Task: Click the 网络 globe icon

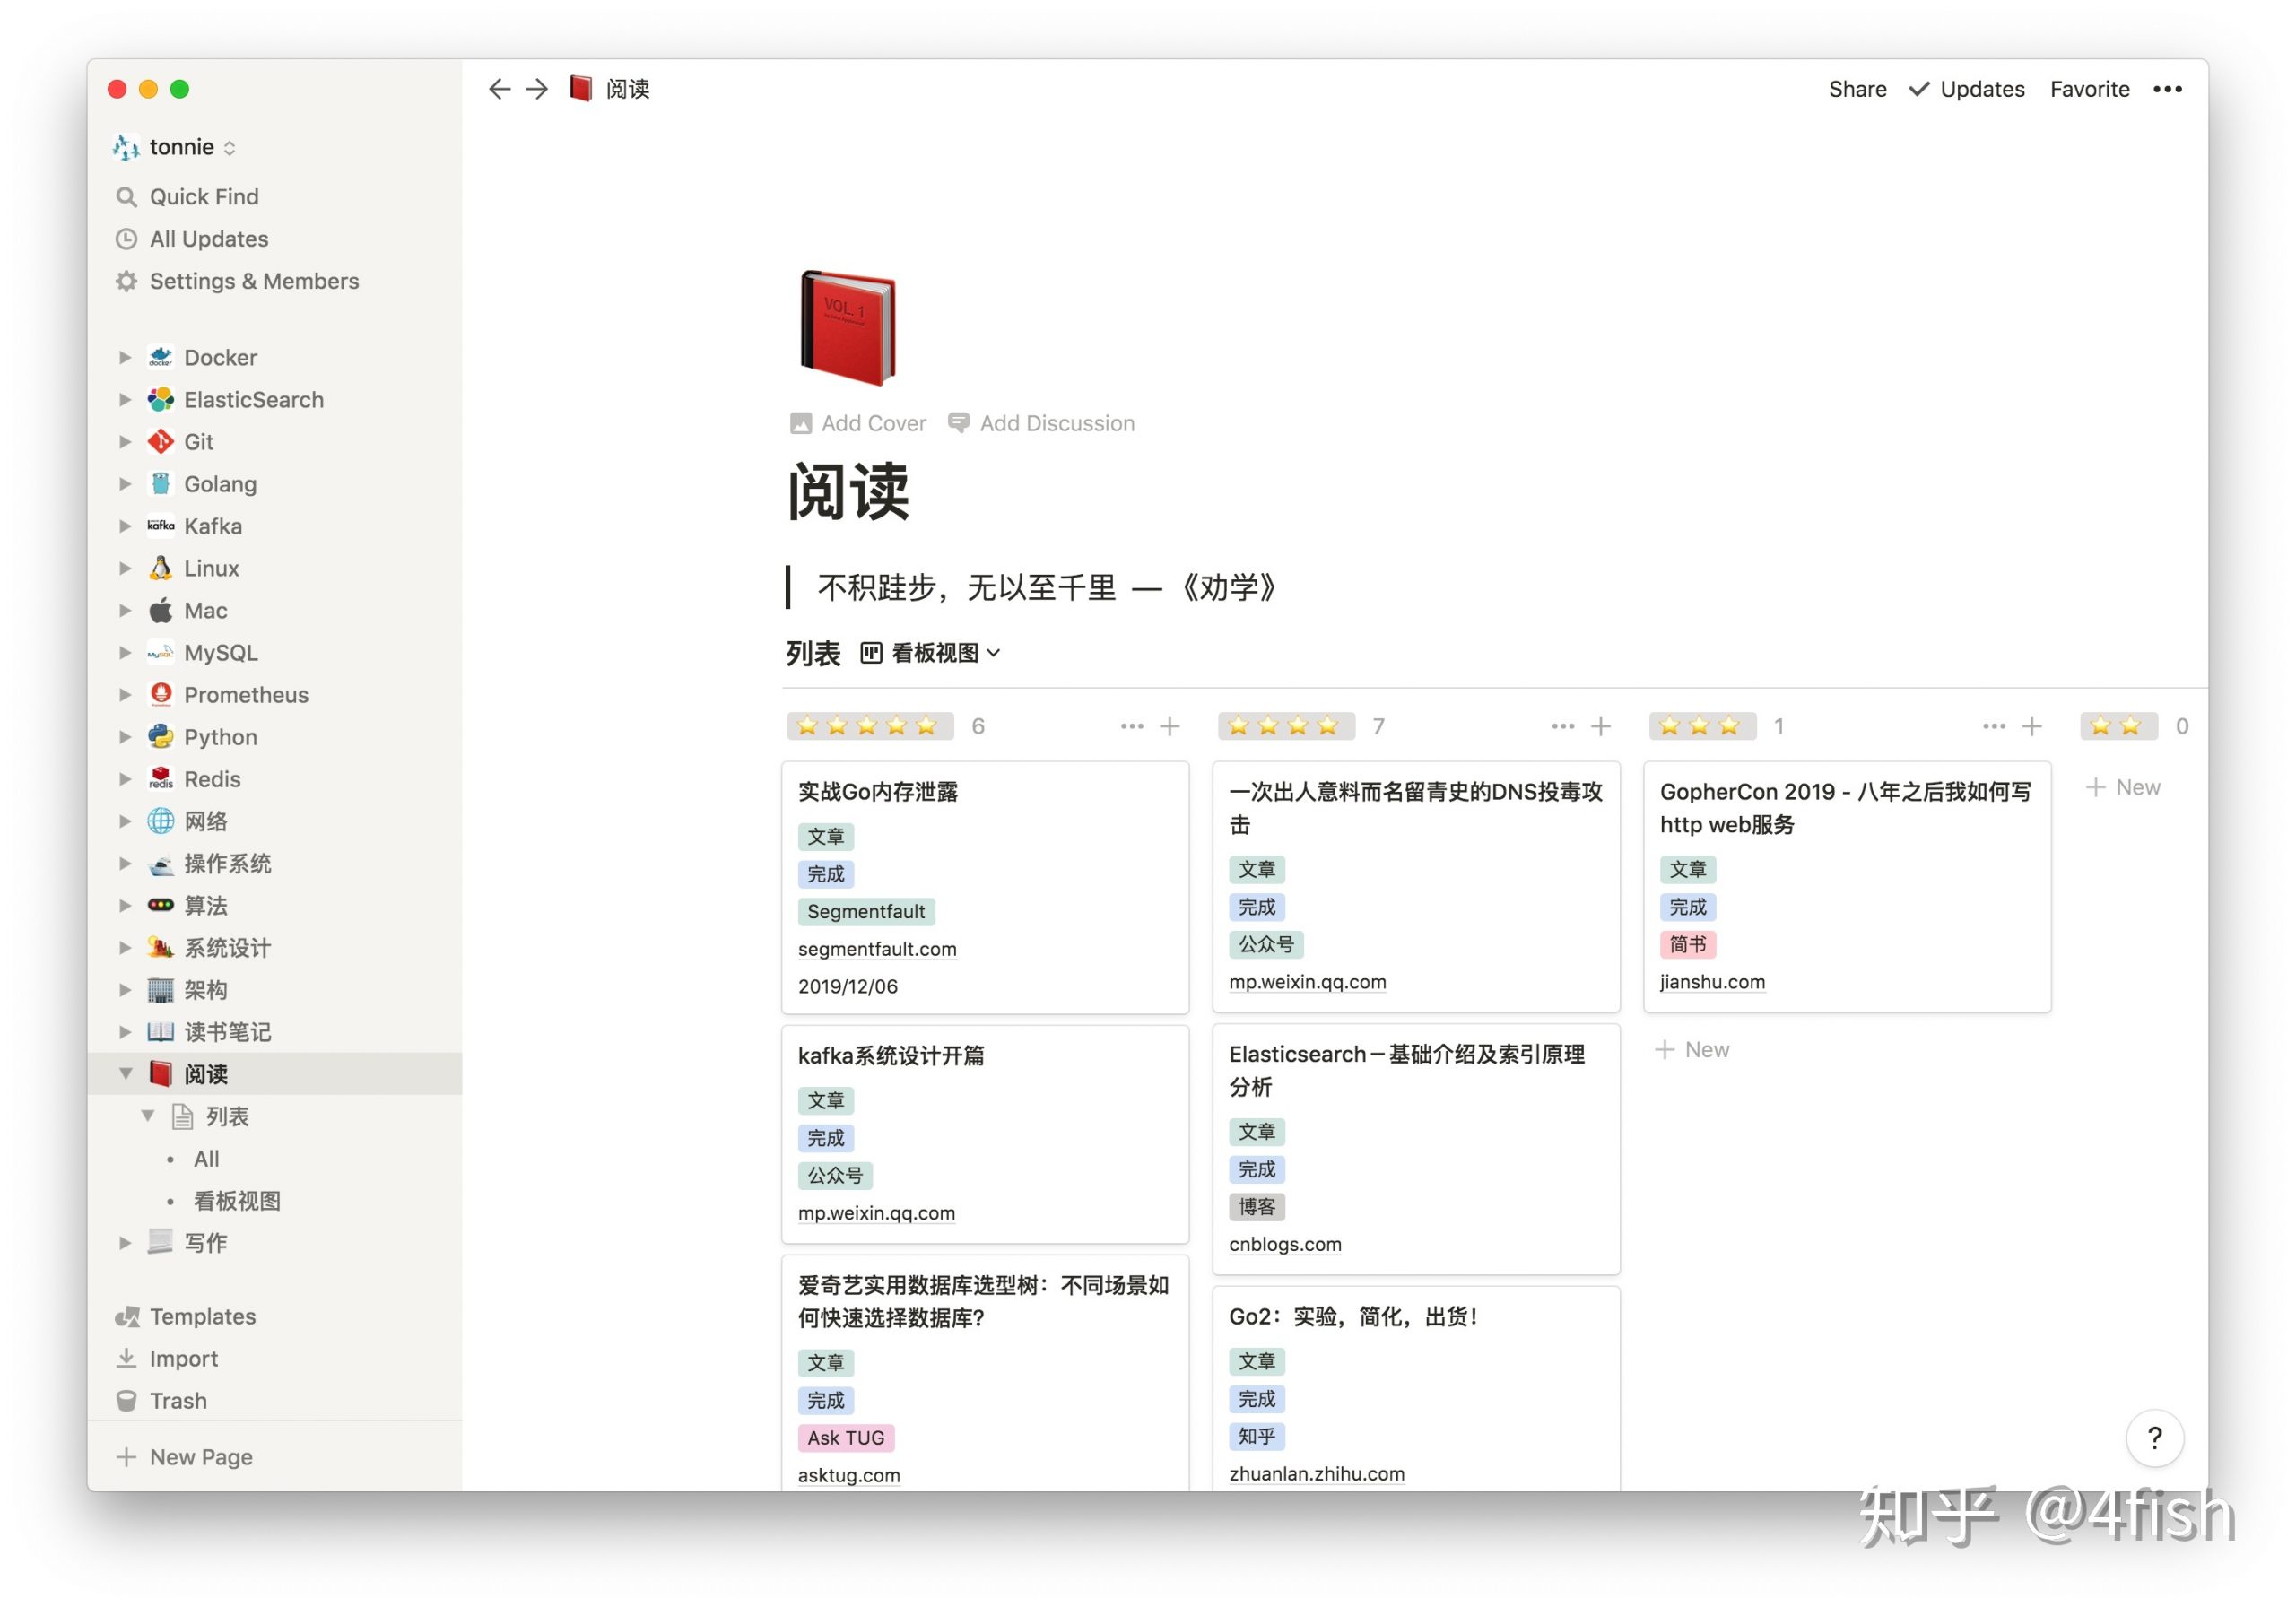Action: pos(160,821)
